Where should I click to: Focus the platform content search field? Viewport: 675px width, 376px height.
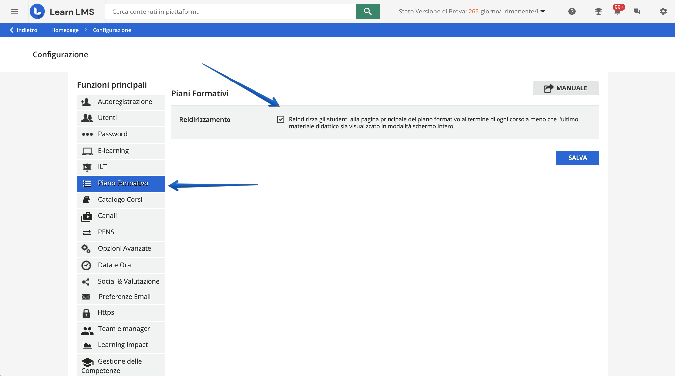230,12
